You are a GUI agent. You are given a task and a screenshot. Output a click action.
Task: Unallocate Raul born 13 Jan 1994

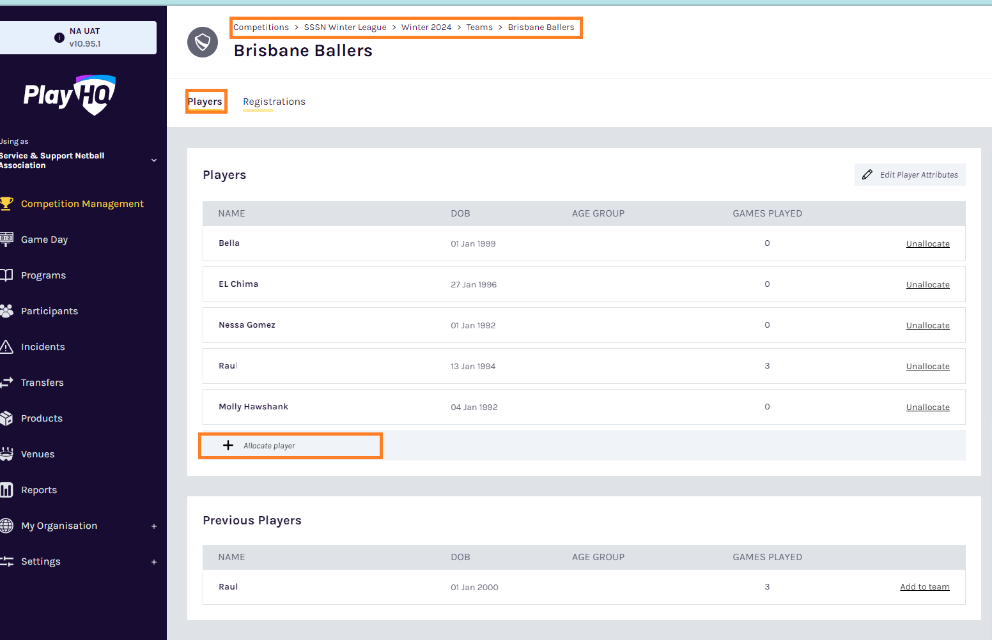(927, 366)
